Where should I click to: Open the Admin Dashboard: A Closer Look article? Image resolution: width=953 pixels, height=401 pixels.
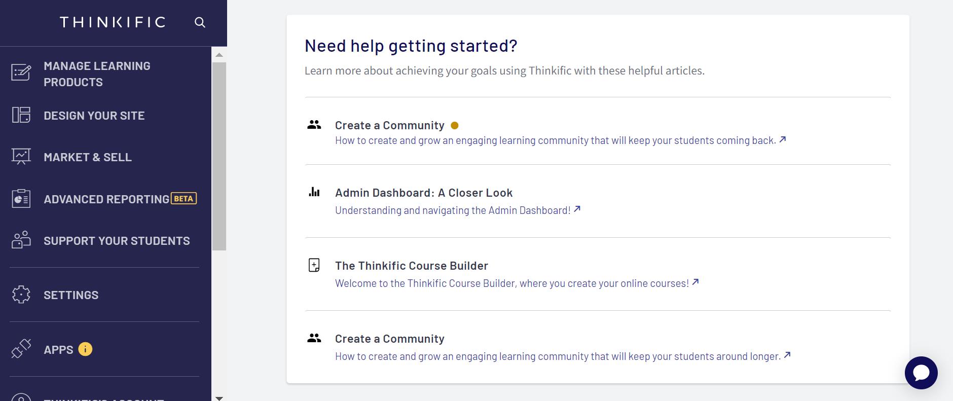(424, 193)
